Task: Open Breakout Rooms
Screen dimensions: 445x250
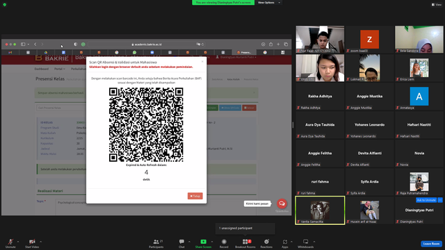Action: 245,243
